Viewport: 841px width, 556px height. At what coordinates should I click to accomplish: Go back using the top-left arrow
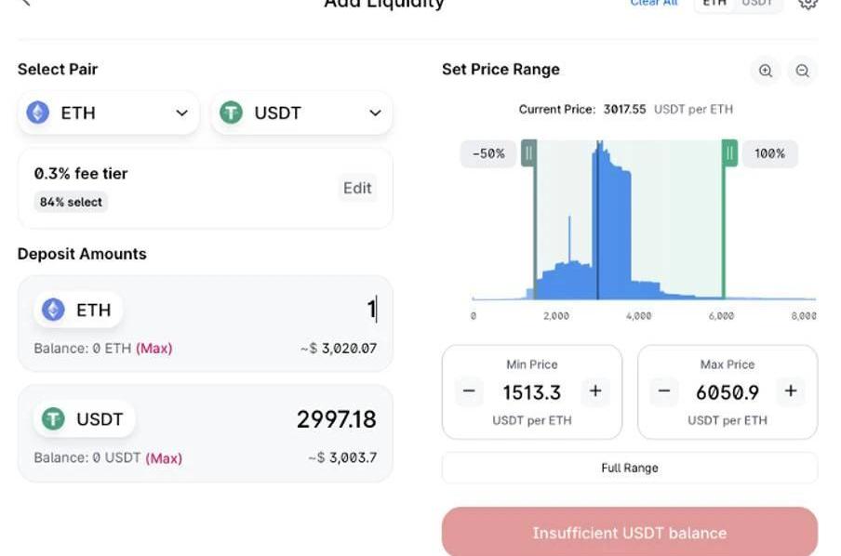[x=26, y=4]
